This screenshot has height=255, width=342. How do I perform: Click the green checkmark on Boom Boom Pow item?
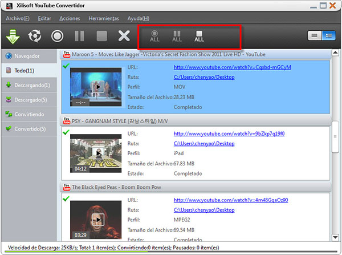tap(66, 199)
